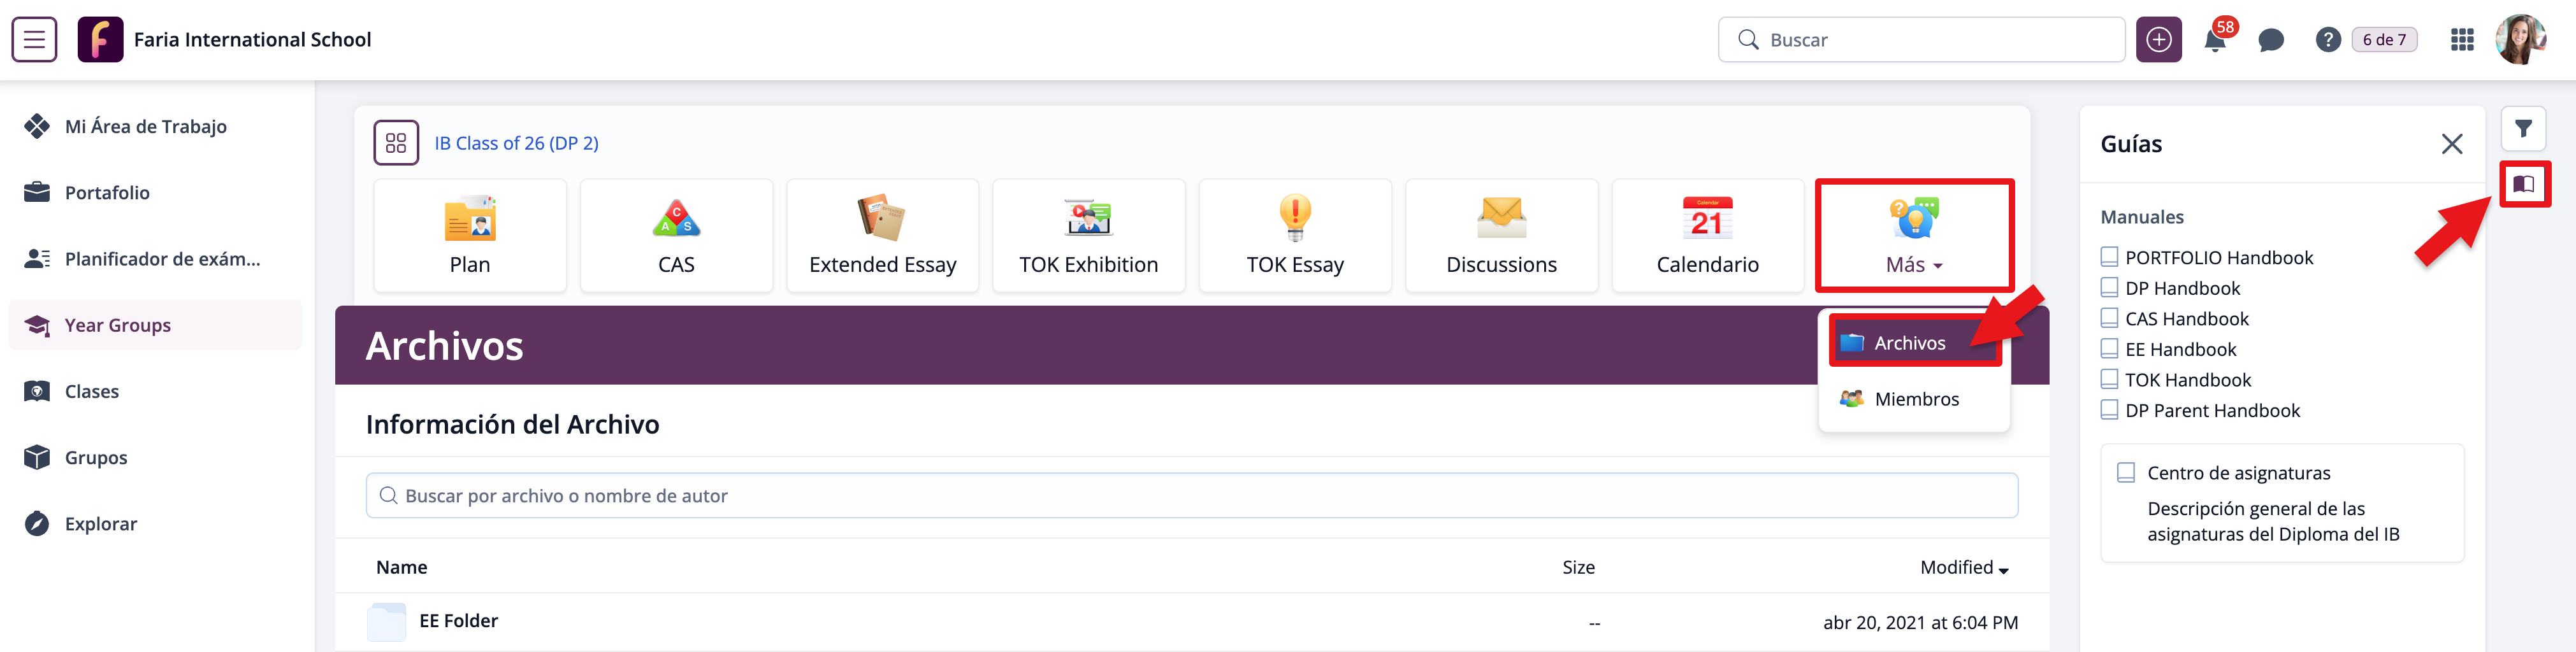Click the file search input field
Image resolution: width=2576 pixels, height=652 pixels.
pyautogui.click(x=1190, y=496)
